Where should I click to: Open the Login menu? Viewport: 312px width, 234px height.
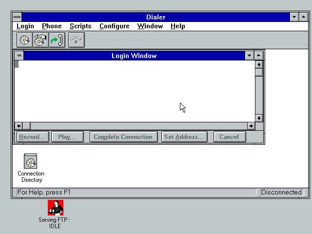[25, 26]
